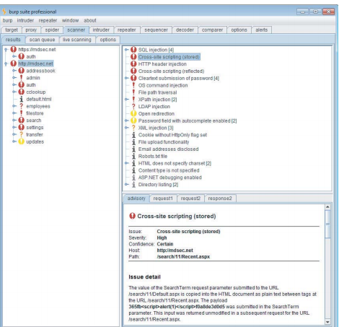Open the scan queue sub-tab

42,40
